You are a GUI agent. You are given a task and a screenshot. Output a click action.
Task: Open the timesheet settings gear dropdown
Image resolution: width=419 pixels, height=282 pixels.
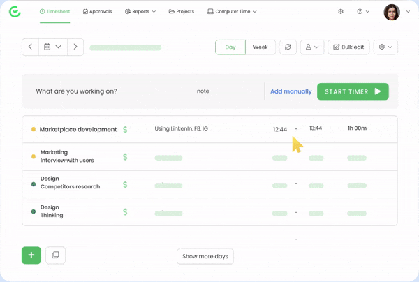pyautogui.click(x=385, y=47)
